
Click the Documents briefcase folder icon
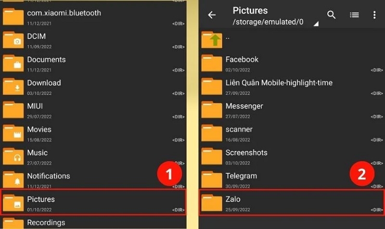coord(13,64)
